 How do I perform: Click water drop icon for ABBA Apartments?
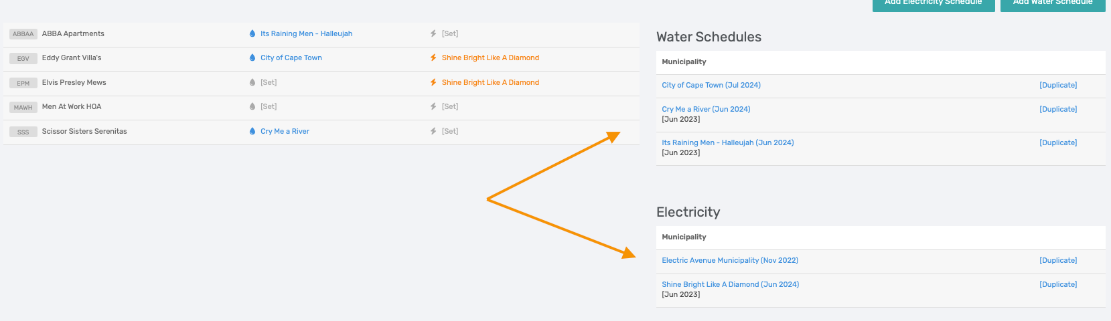(x=252, y=33)
